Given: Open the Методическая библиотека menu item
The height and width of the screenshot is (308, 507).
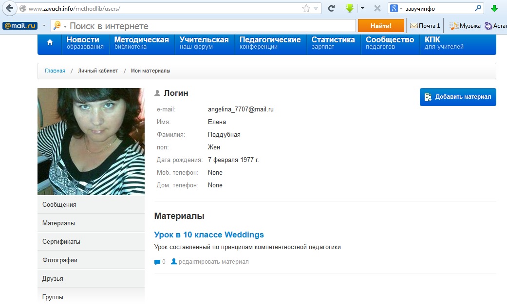Looking at the screenshot, I should click(x=142, y=43).
